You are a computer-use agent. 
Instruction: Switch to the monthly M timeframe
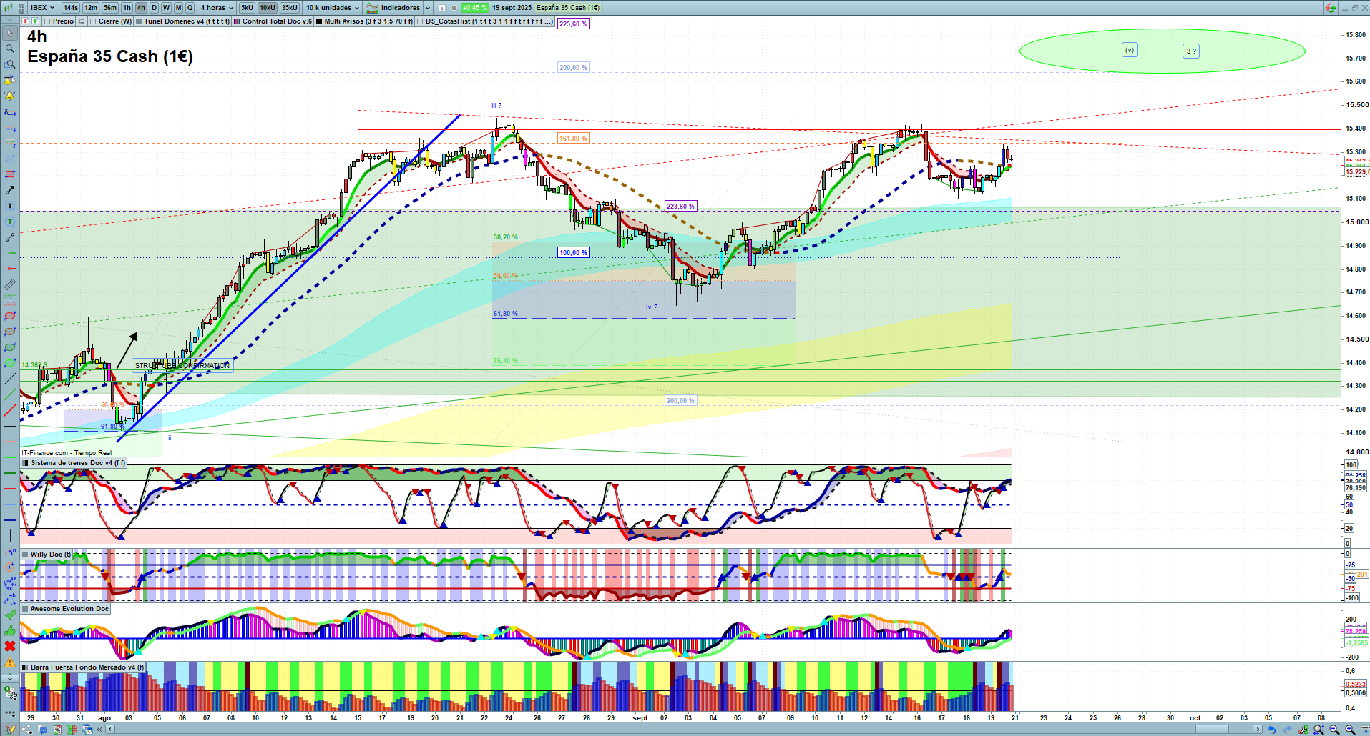178,8
